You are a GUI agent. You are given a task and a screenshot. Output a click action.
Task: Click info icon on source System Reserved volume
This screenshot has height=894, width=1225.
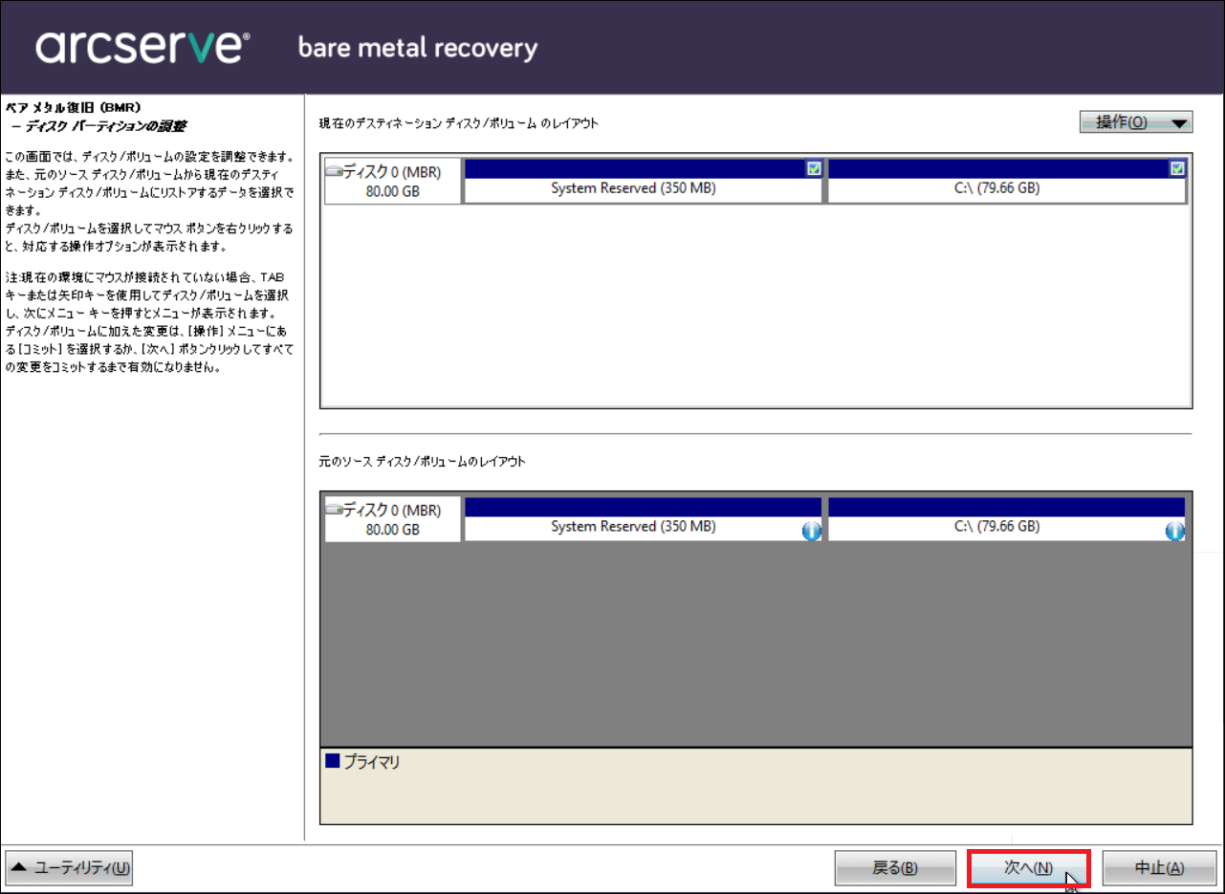[x=811, y=532]
